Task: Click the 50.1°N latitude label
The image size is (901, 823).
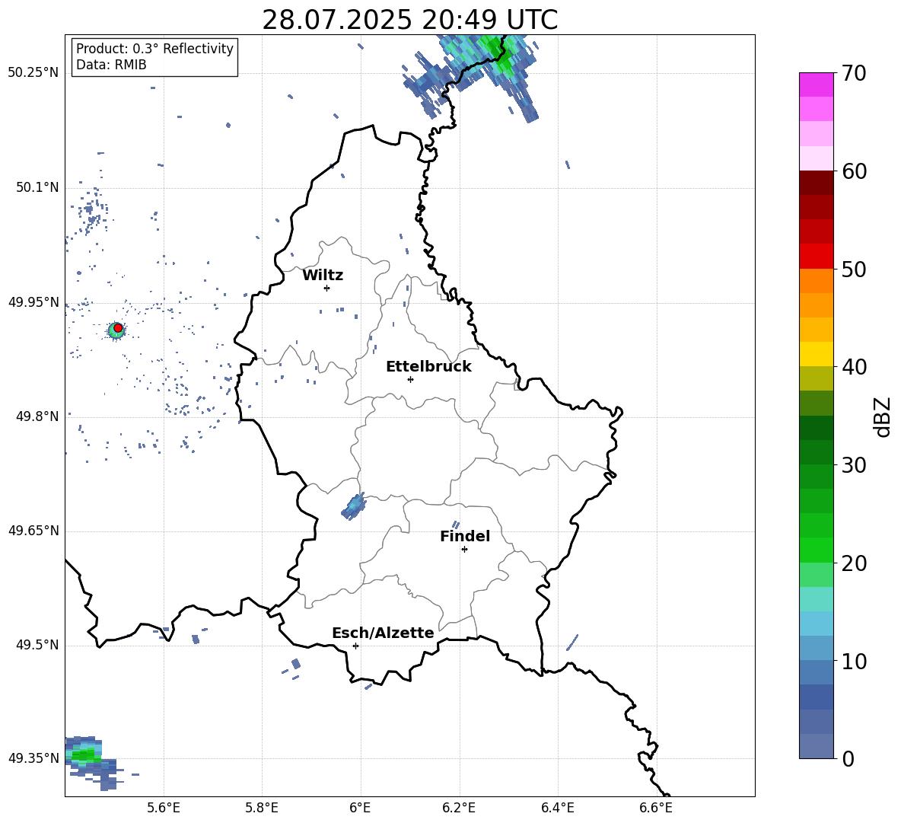Action: click(37, 188)
